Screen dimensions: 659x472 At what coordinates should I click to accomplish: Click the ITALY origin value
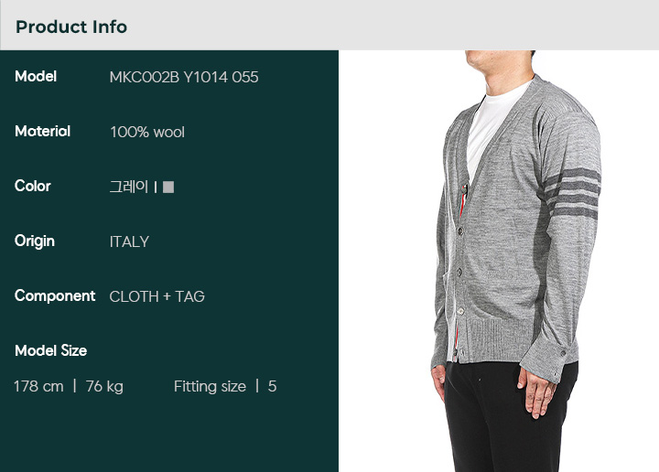coord(129,241)
